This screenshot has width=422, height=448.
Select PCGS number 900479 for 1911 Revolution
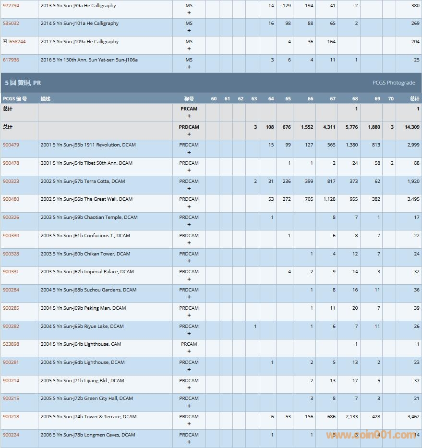pos(11,145)
